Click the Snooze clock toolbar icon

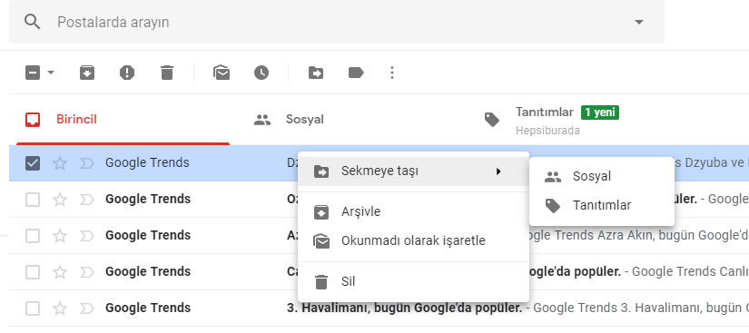tap(261, 73)
